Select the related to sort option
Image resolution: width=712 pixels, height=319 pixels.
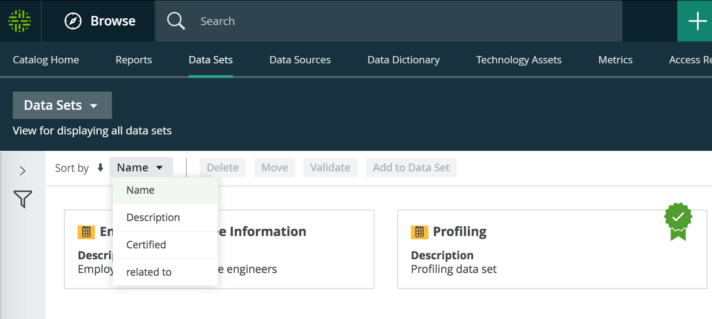[149, 272]
